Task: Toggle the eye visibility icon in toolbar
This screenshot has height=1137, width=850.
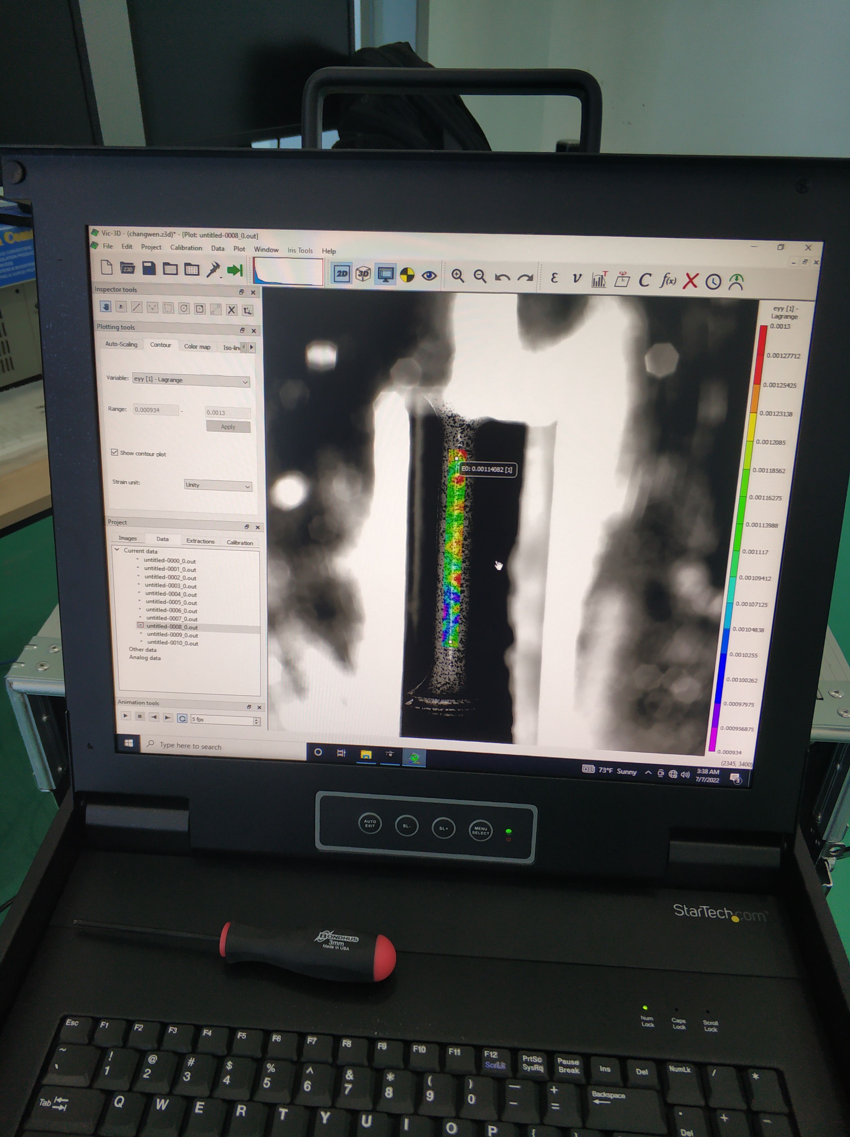Action: point(429,276)
